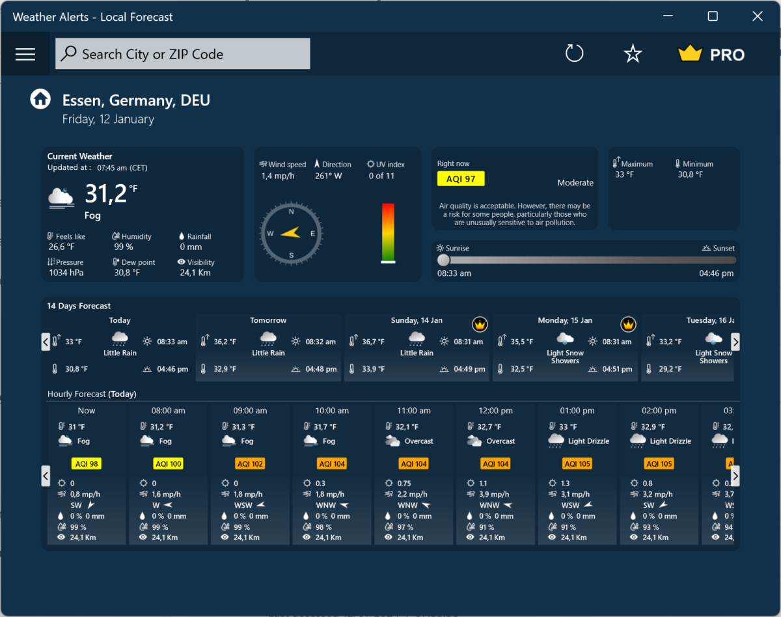
Task: Click the fog weather icon under Current Weather
Action: click(x=61, y=196)
